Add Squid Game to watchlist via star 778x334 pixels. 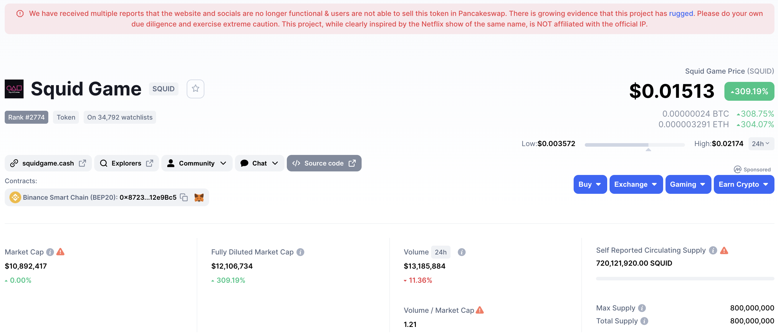click(x=196, y=89)
